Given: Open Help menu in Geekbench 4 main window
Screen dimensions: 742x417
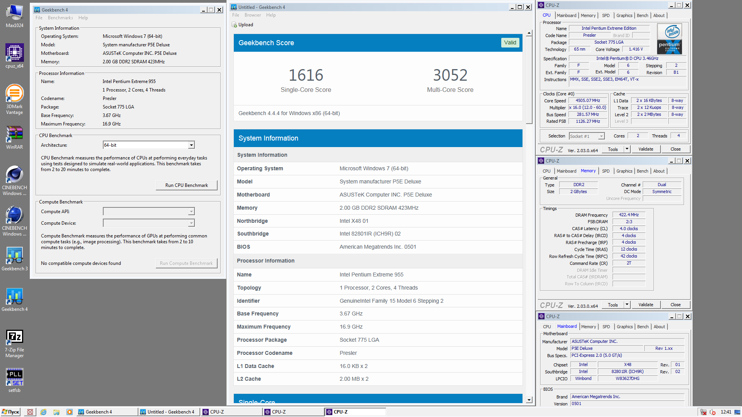Looking at the screenshot, I should tap(83, 18).
